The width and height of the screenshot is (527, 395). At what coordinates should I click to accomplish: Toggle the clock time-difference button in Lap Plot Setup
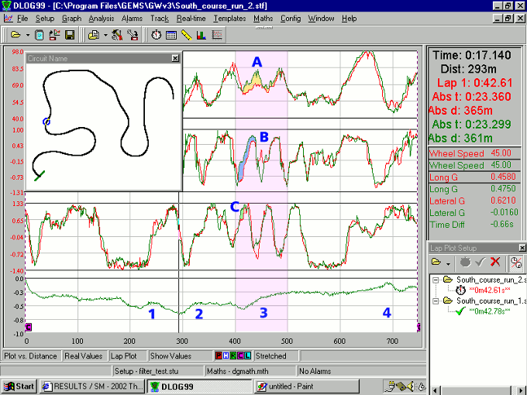[x=515, y=263]
